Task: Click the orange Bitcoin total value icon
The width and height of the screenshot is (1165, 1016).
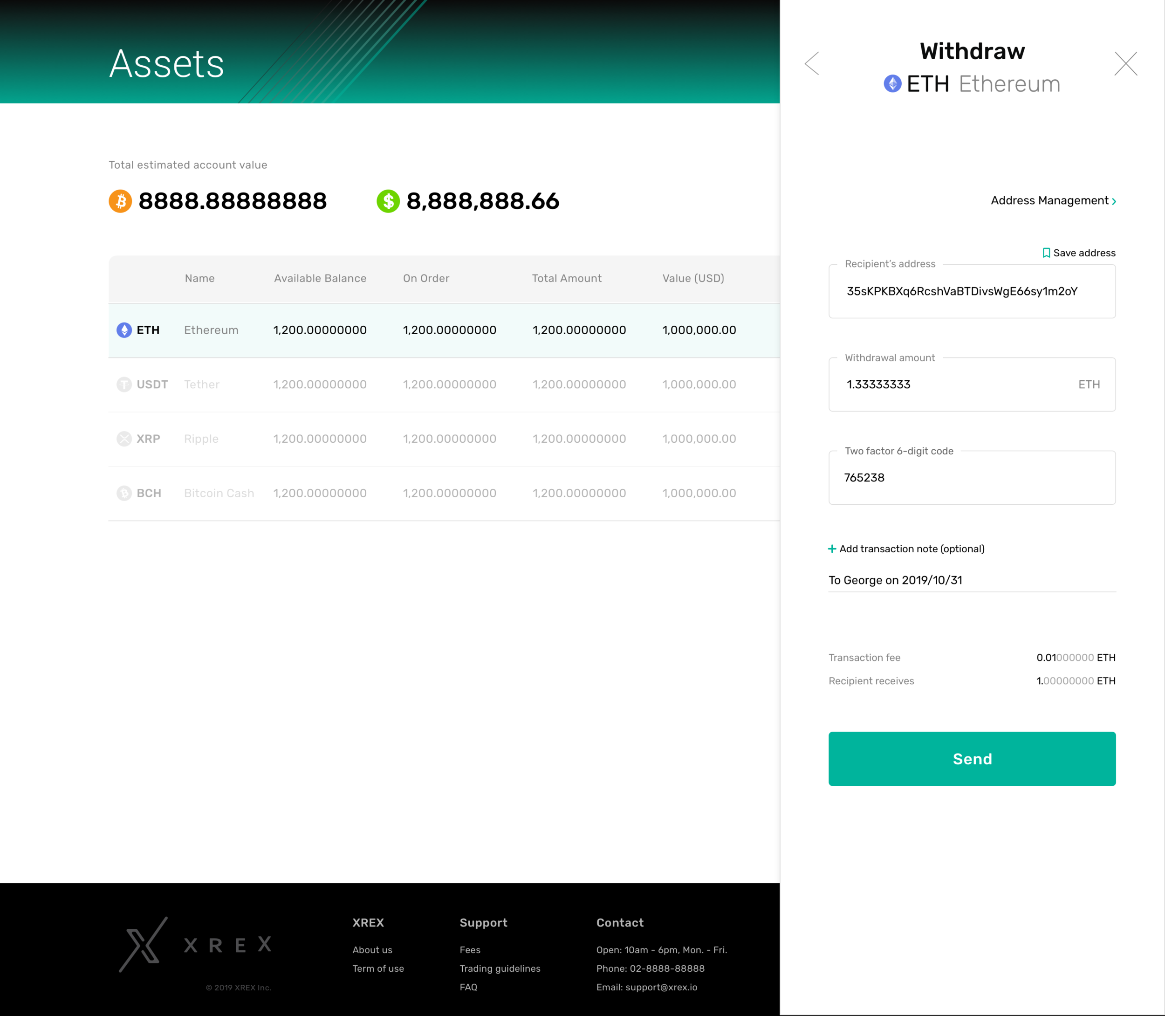Action: click(120, 201)
